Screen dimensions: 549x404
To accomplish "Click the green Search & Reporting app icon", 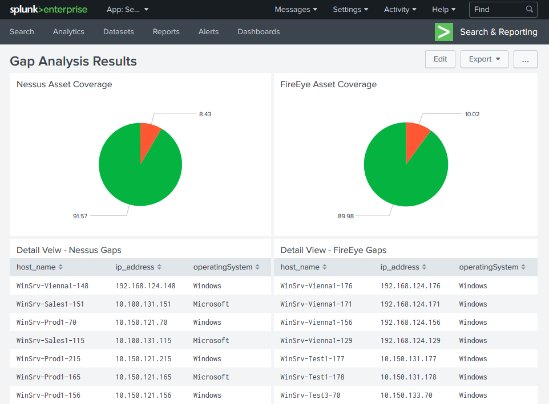I will tap(443, 32).
